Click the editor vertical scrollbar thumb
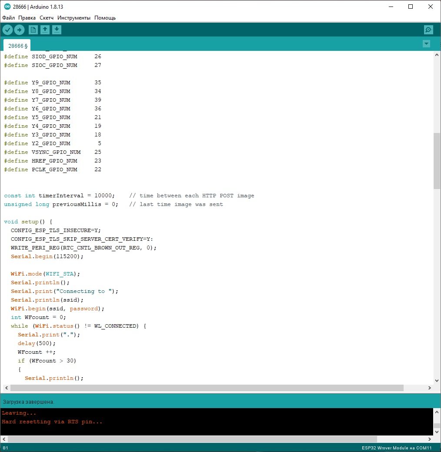The height and width of the screenshot is (452, 441). click(437, 161)
